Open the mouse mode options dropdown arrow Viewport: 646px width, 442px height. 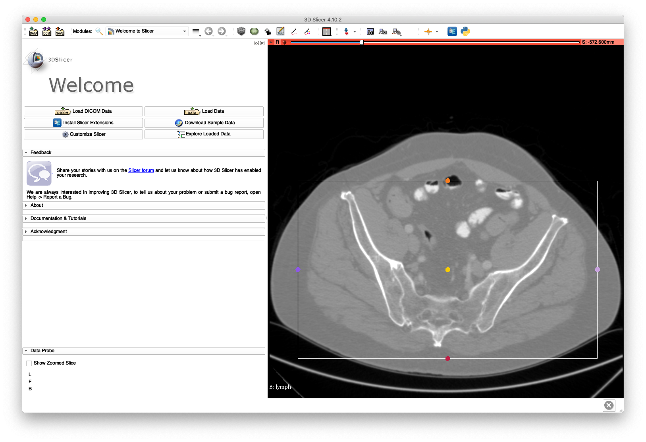[x=355, y=32]
